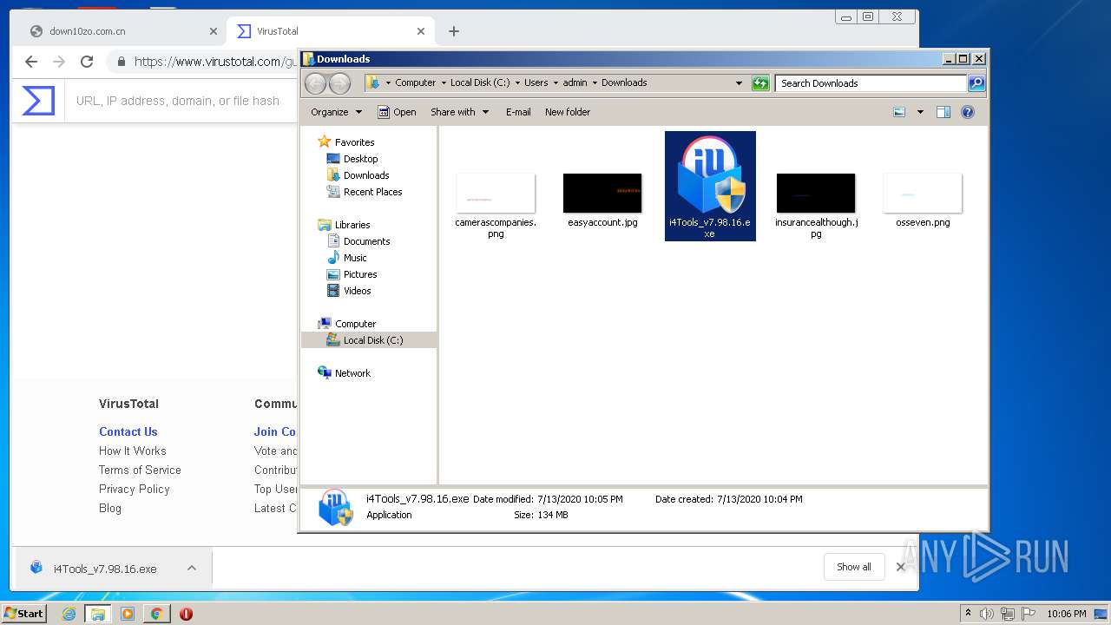Click Downloads breadcrumb segment
The height and width of the screenshot is (625, 1111).
[x=624, y=82]
